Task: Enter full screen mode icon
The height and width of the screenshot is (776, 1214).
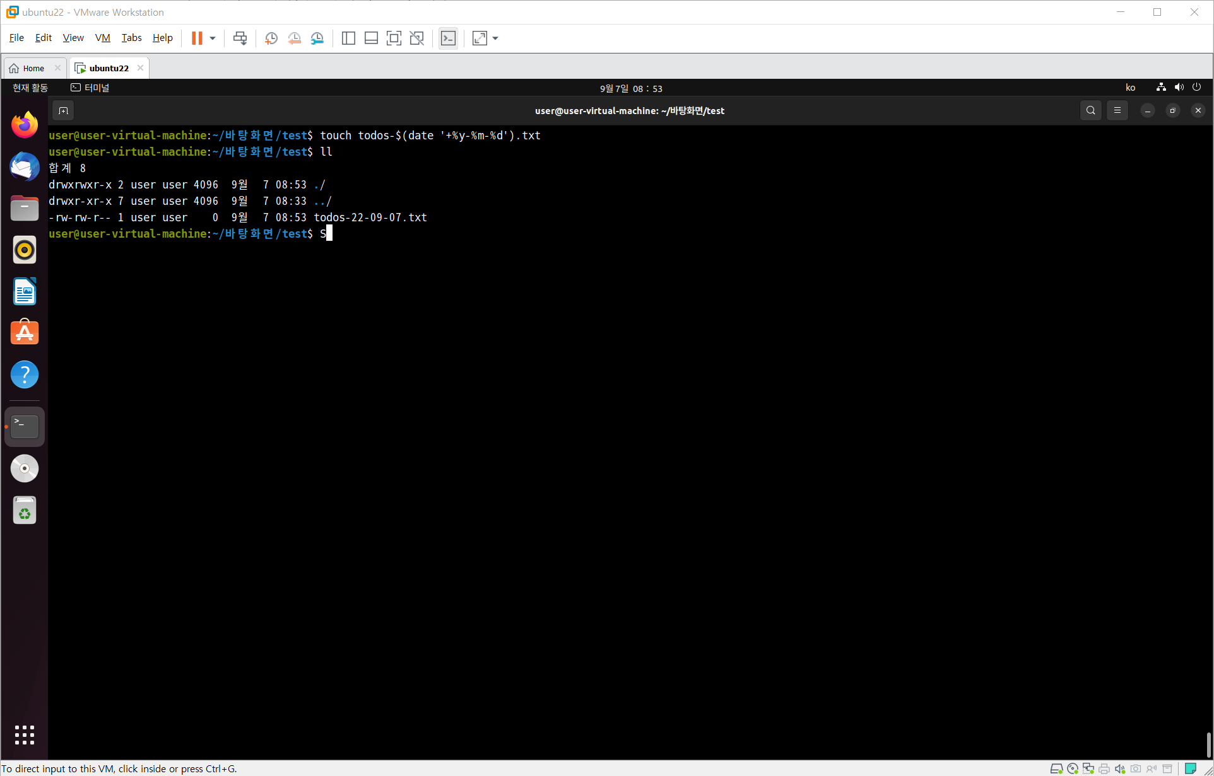Action: click(x=394, y=38)
